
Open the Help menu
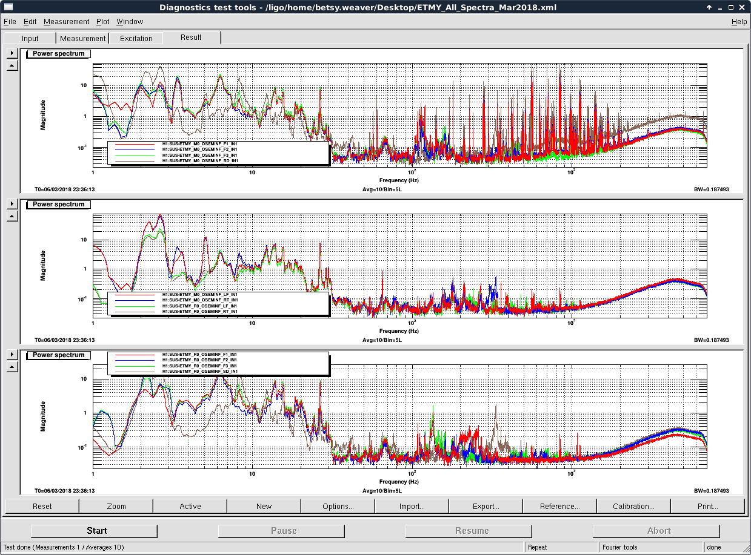[739, 22]
